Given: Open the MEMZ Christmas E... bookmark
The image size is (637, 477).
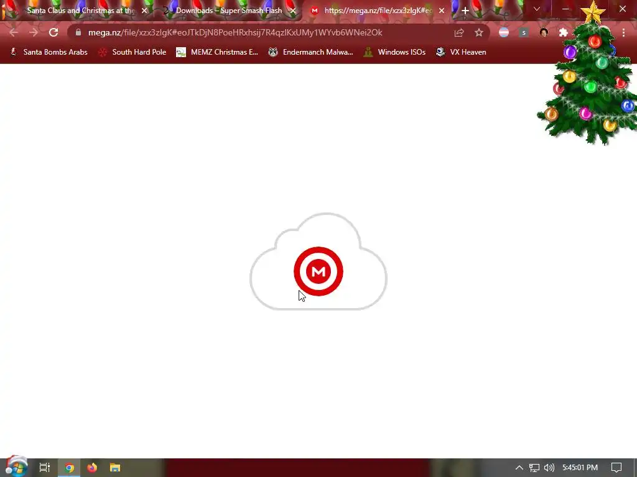Looking at the screenshot, I should [x=217, y=52].
